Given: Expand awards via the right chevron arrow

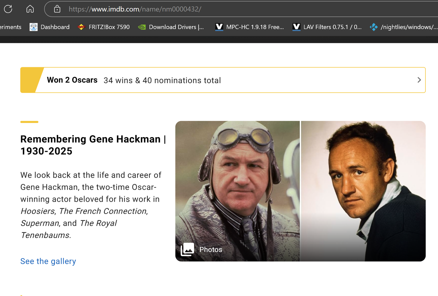Looking at the screenshot, I should click(419, 80).
